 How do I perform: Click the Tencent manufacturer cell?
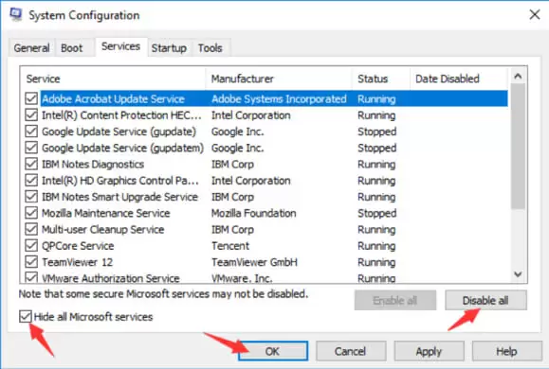[x=230, y=246]
